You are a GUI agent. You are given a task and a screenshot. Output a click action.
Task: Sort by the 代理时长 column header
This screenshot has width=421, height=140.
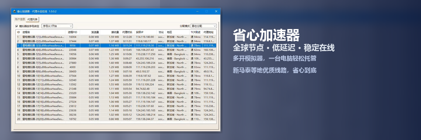(x=128, y=32)
